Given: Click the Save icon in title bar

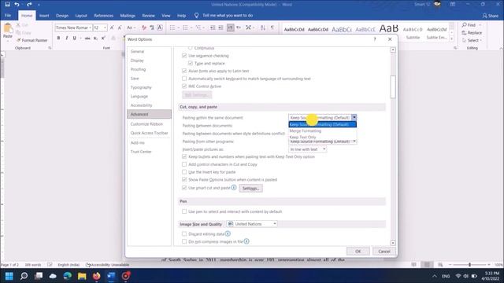Looking at the screenshot, I should (7, 4).
